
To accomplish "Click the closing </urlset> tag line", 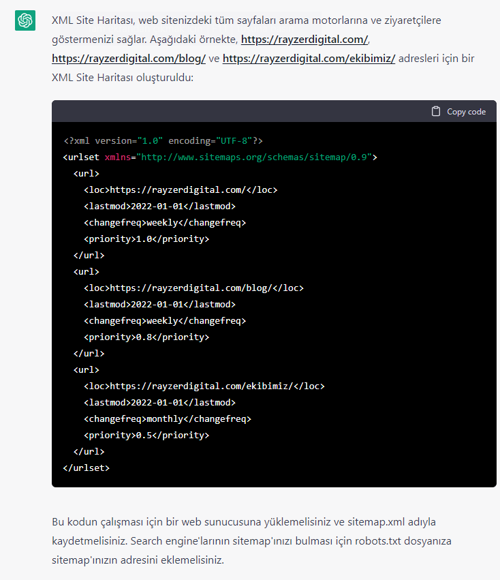I will pos(87,468).
